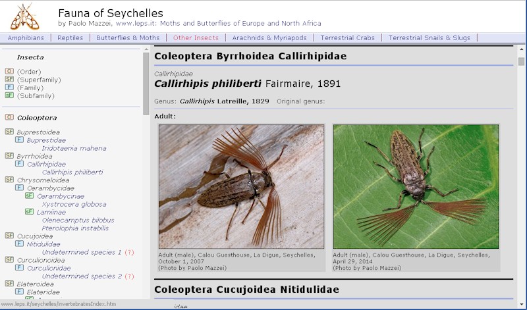
Task: Click the moth logo in the header
Action: click(x=24, y=16)
